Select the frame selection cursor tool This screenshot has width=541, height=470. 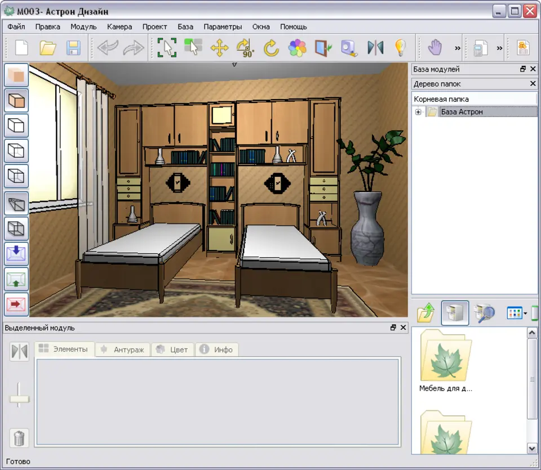point(167,47)
